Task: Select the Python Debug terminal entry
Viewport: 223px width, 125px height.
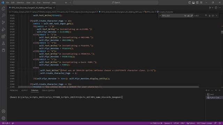Action: click(214, 98)
